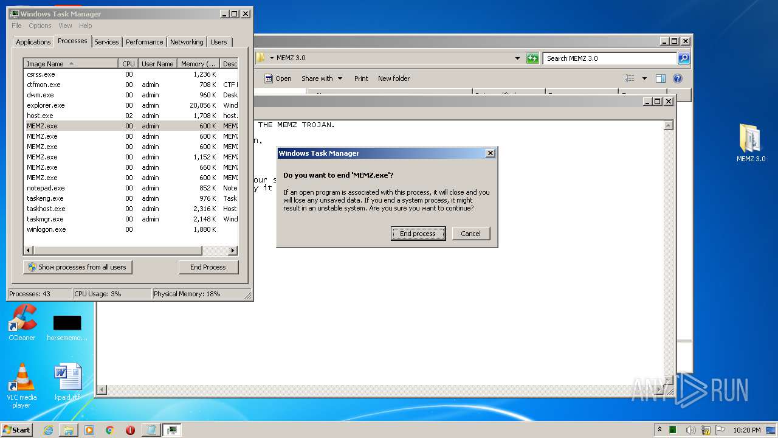Click the Explorer search magnifier icon
Image resolution: width=778 pixels, height=438 pixels.
pyautogui.click(x=684, y=58)
